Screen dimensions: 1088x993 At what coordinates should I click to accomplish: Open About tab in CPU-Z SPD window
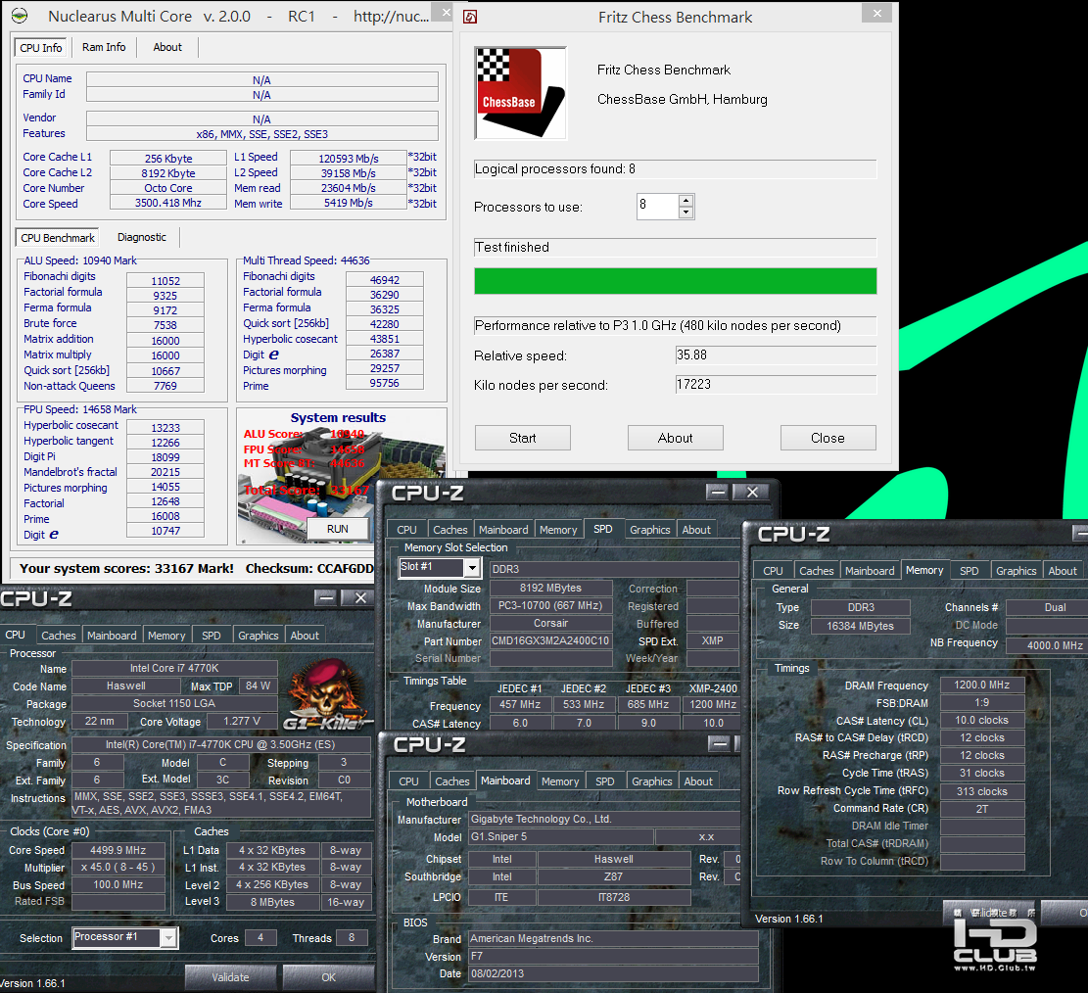click(696, 530)
